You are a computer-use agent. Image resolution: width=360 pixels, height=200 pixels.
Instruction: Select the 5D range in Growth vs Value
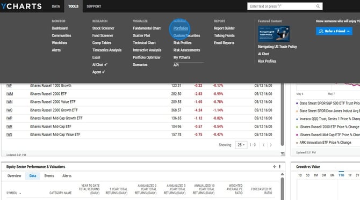pos(308,175)
